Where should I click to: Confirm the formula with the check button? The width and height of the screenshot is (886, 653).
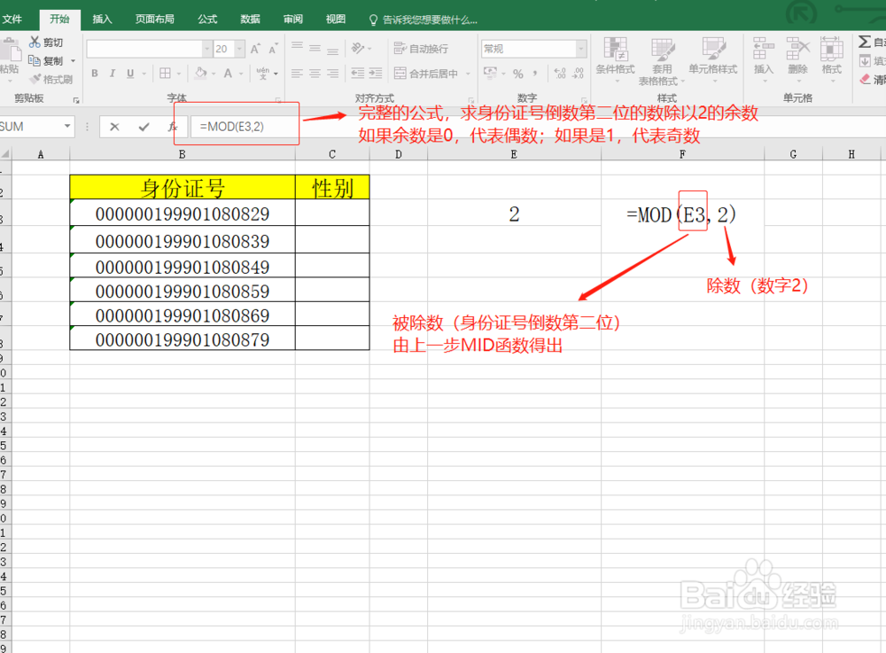tap(144, 127)
